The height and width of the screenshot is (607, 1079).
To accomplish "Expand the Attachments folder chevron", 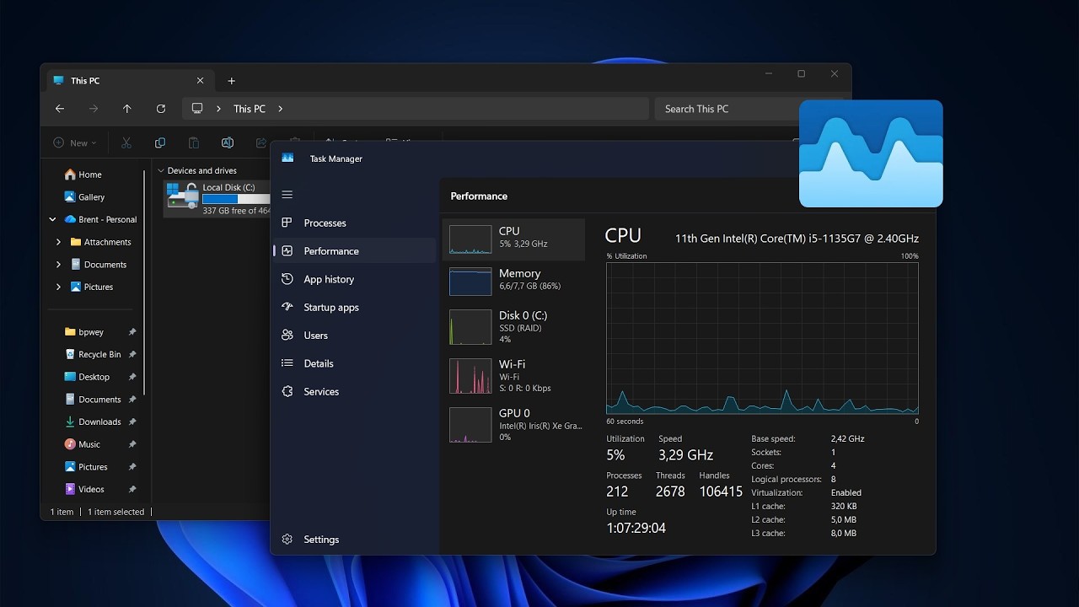I will (x=58, y=242).
